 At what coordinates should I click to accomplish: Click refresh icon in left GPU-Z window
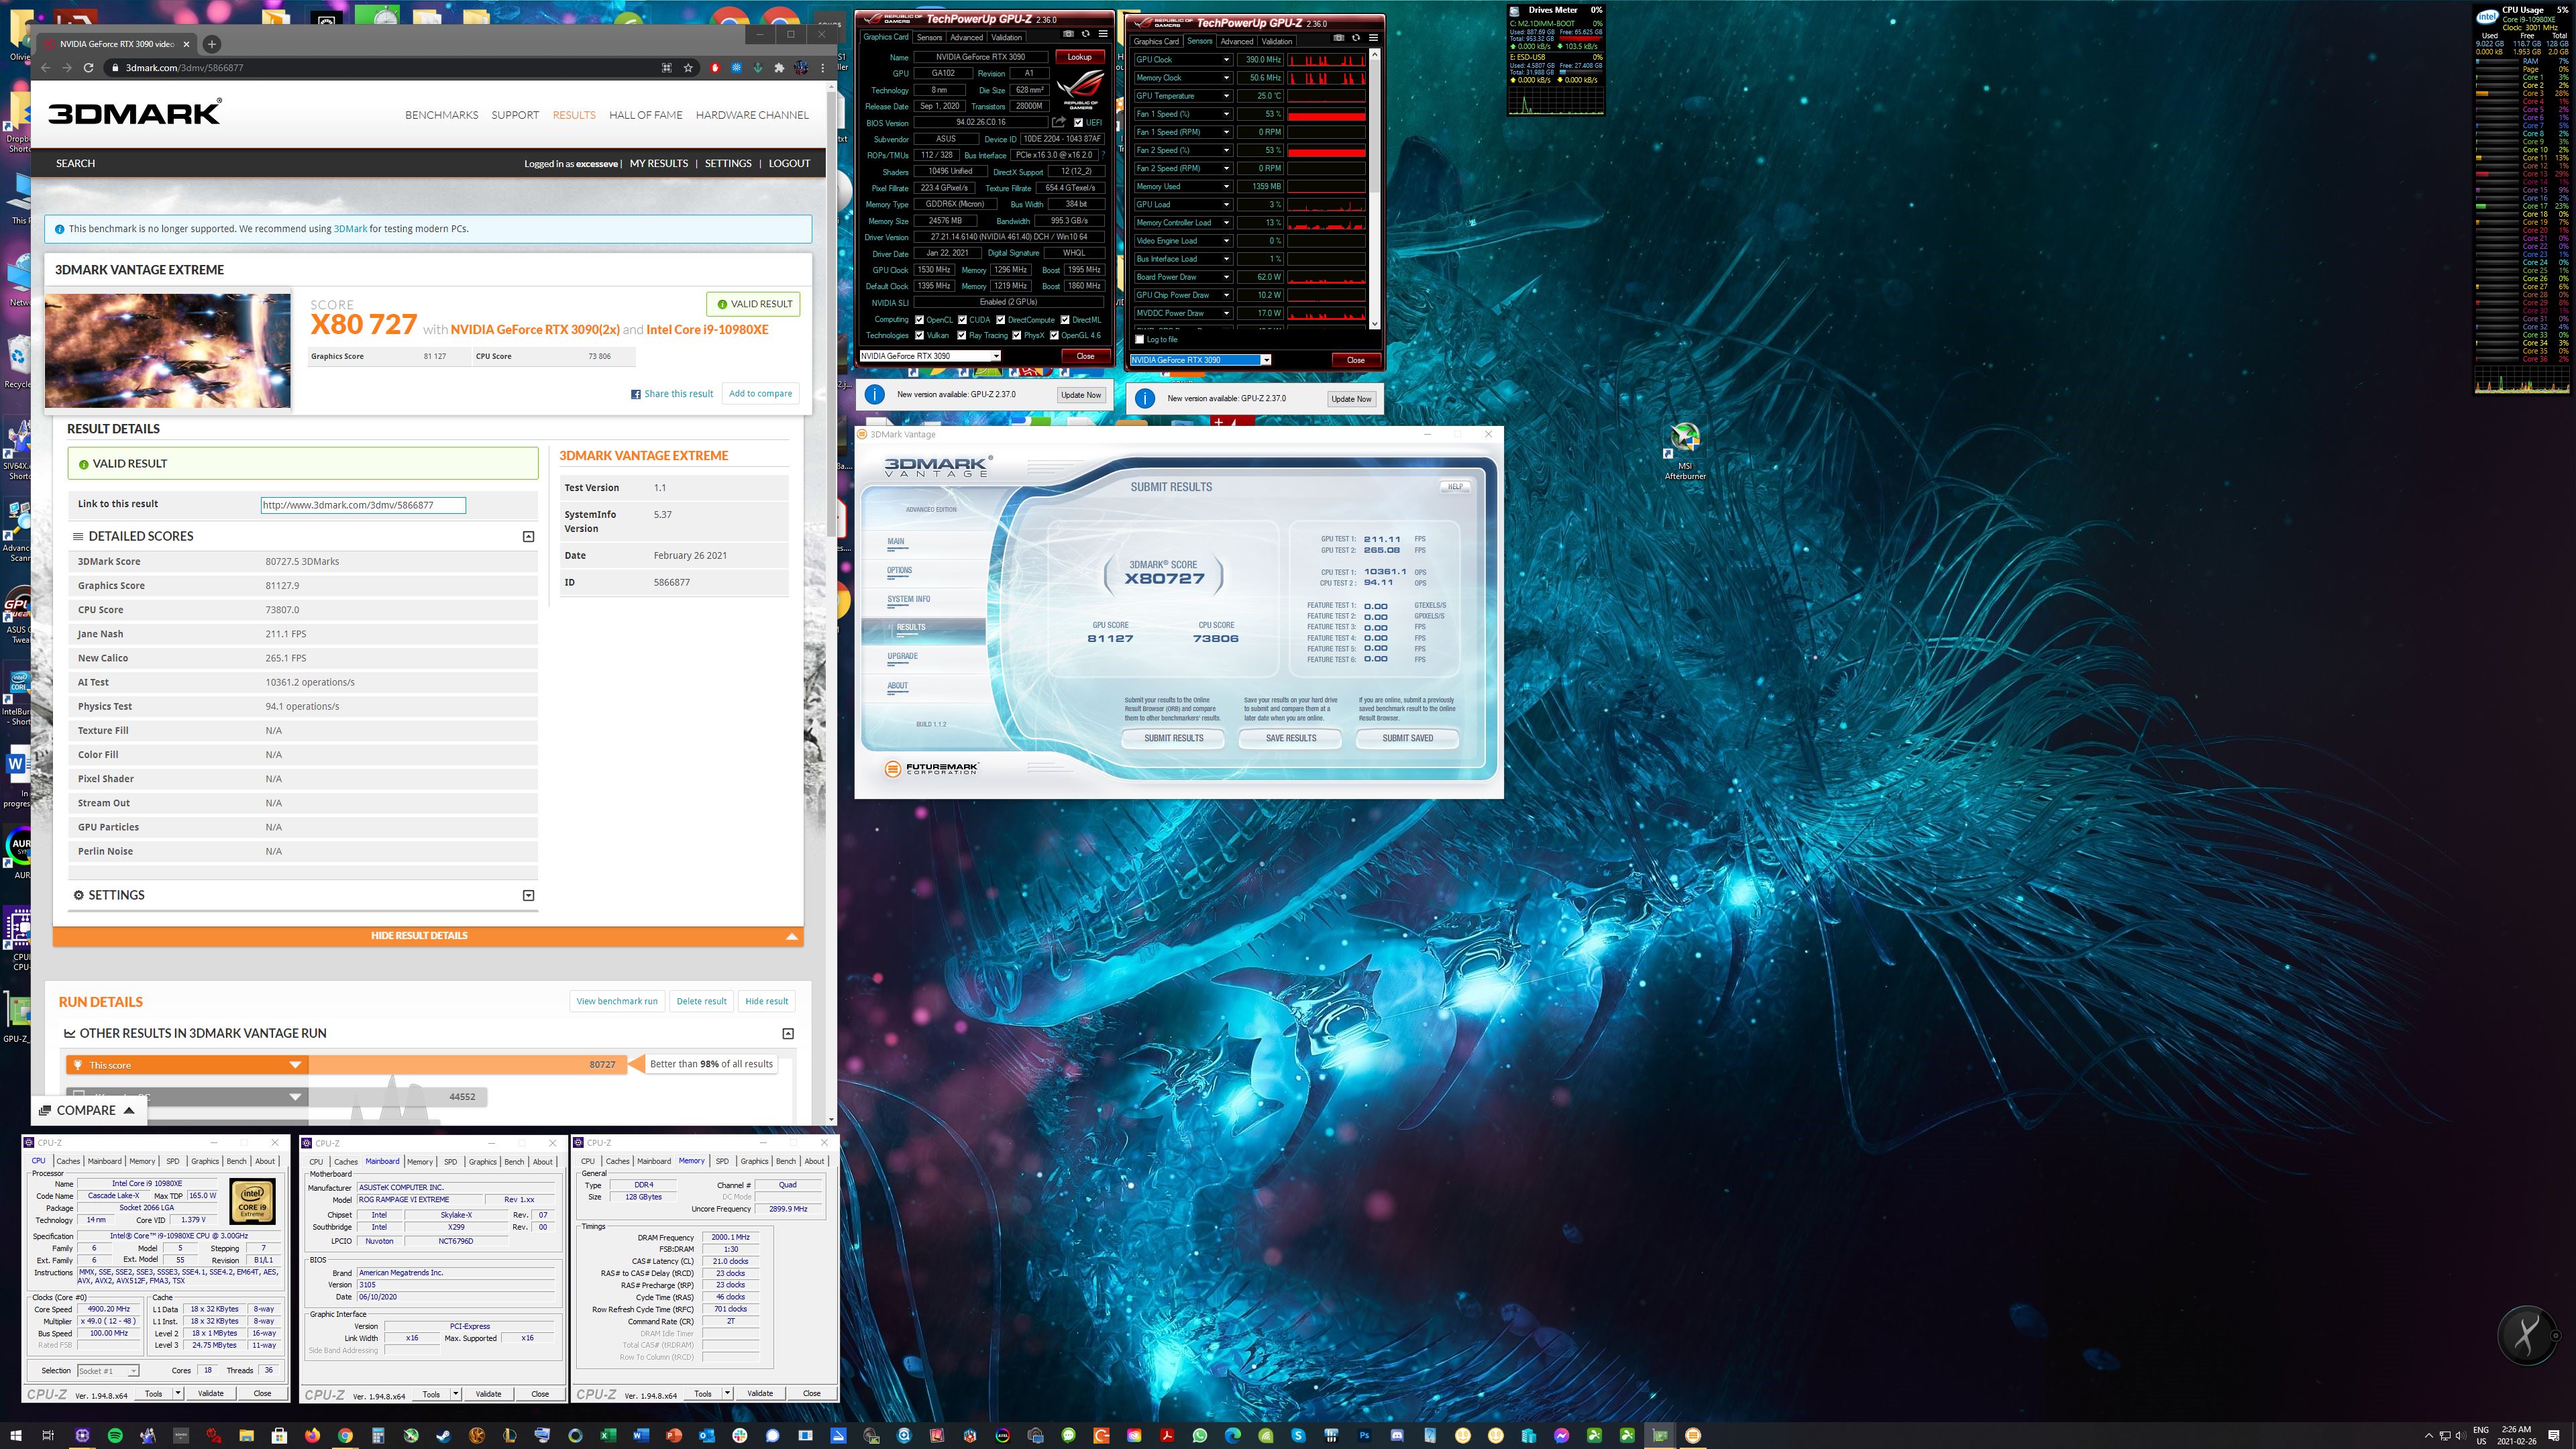1085,33
